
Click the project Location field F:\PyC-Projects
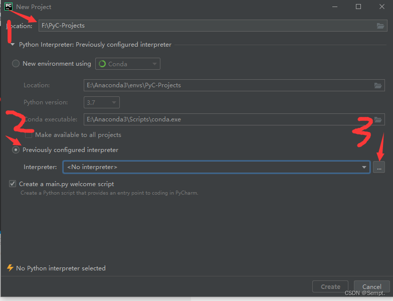(x=213, y=26)
